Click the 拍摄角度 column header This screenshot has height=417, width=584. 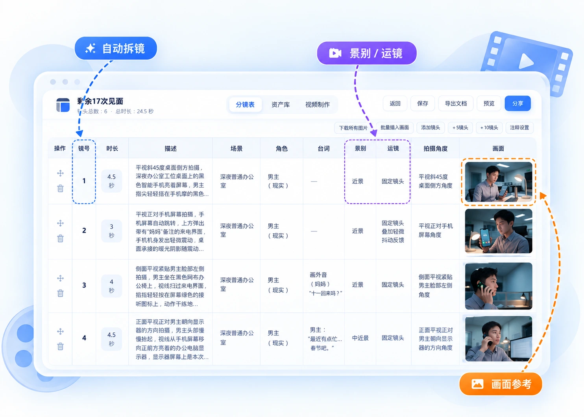[435, 148]
